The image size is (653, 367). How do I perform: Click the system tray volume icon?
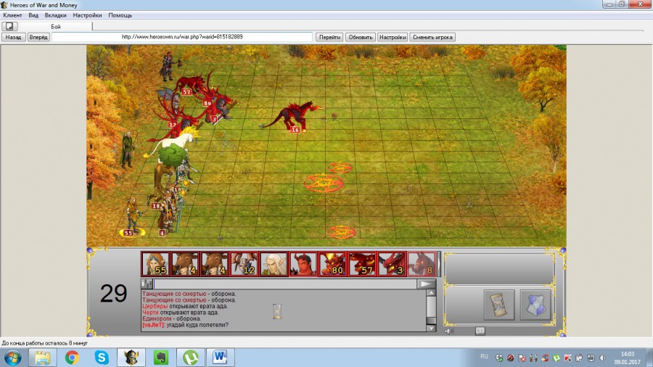(602, 358)
